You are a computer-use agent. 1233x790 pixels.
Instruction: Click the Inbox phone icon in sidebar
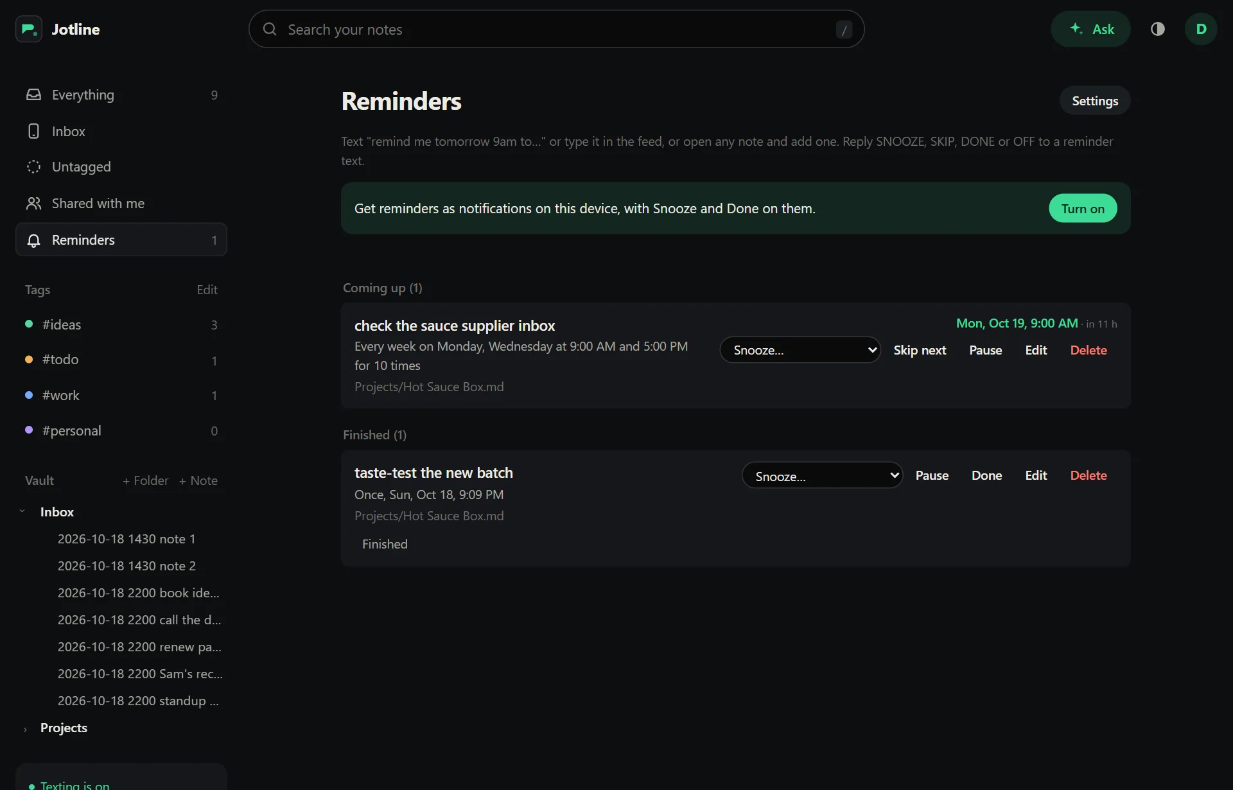tap(33, 131)
